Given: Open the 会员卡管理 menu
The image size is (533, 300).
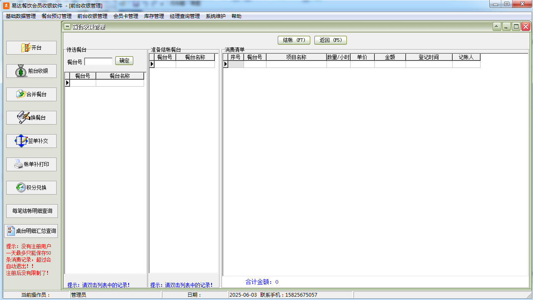Looking at the screenshot, I should 126,16.
